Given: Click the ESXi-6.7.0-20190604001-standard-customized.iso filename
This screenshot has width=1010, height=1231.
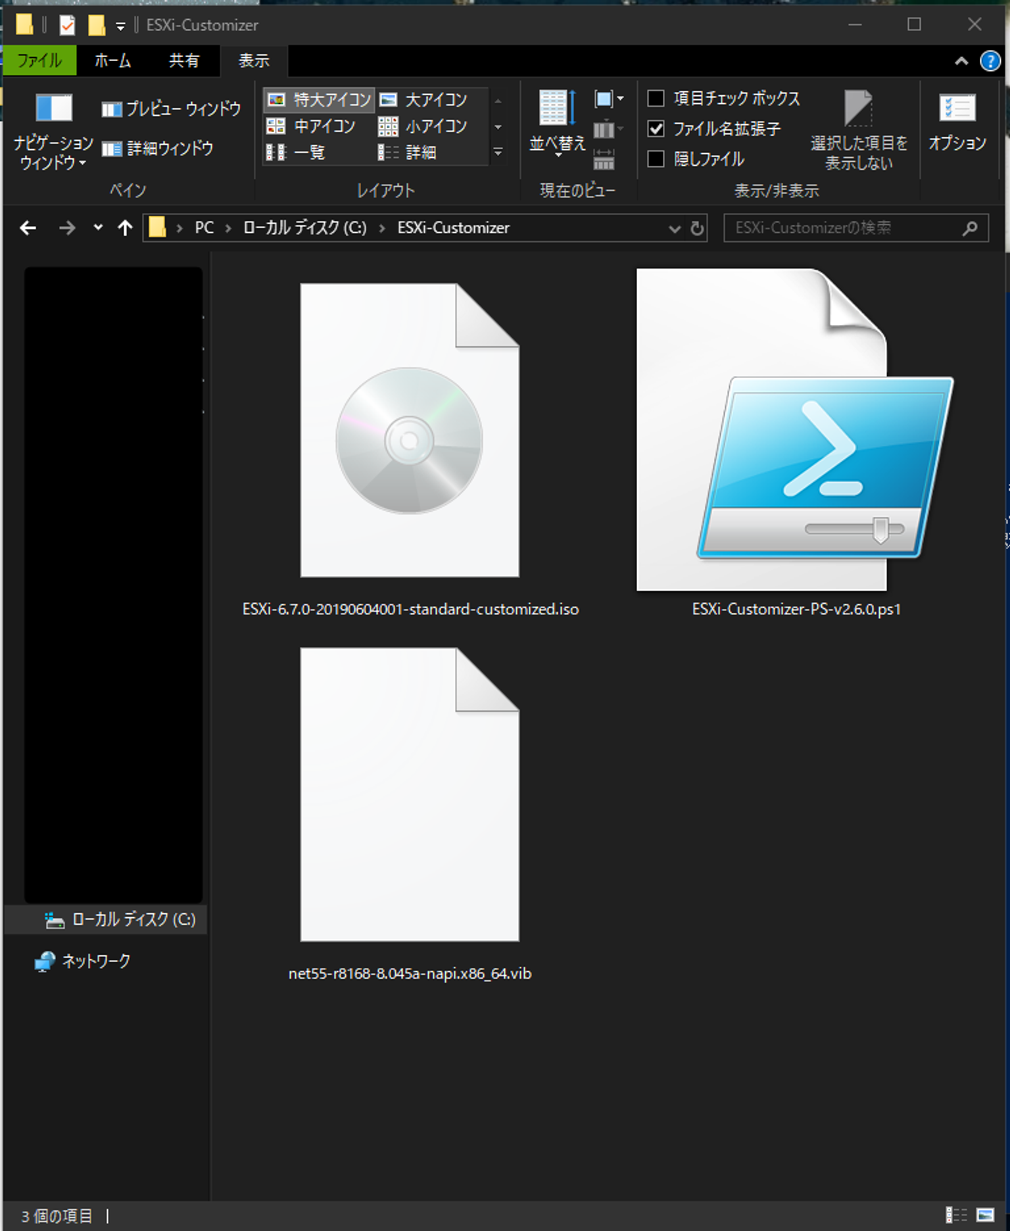Looking at the screenshot, I should pos(410,609).
